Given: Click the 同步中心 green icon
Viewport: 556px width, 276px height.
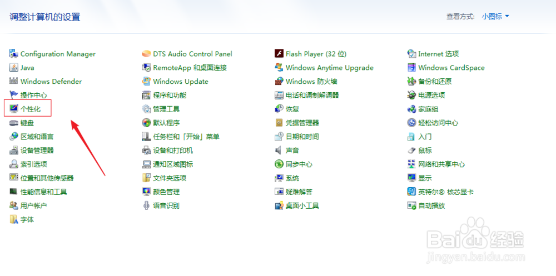Looking at the screenshot, I should click(279, 164).
